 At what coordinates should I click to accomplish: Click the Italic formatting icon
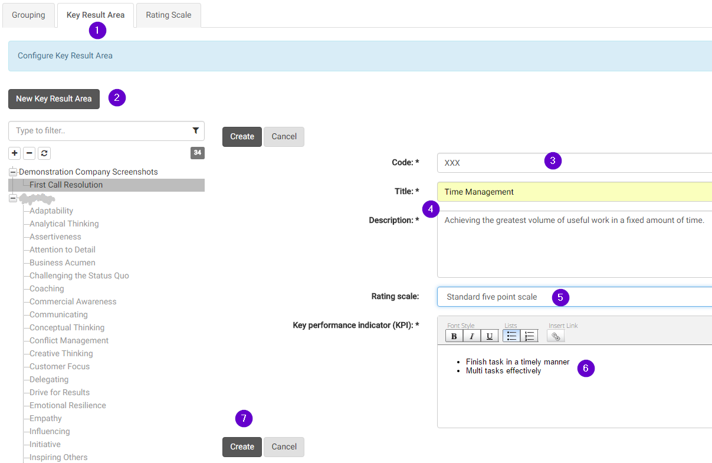pyautogui.click(x=472, y=336)
